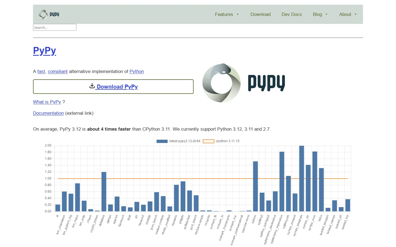This screenshot has height=247, width=396.
Task: Open Dev Docs in navigation
Action: (x=291, y=14)
